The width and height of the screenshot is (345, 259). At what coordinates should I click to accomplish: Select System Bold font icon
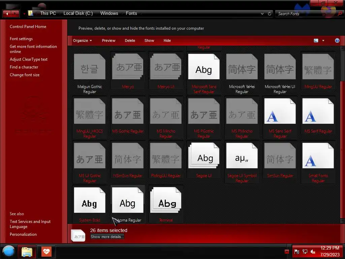[90, 200]
